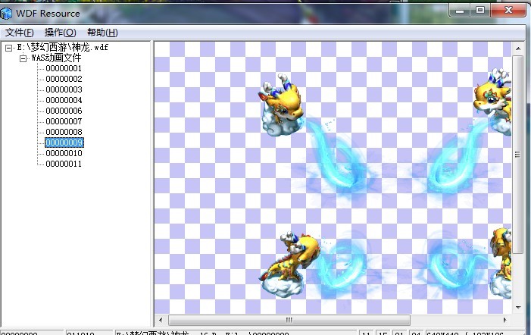Click the top-left dragon sprite frame
Screen dimensions: 531x335
(x=281, y=105)
